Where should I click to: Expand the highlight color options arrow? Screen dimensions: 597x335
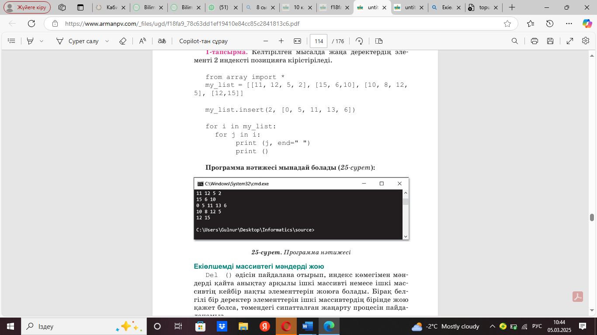click(42, 41)
